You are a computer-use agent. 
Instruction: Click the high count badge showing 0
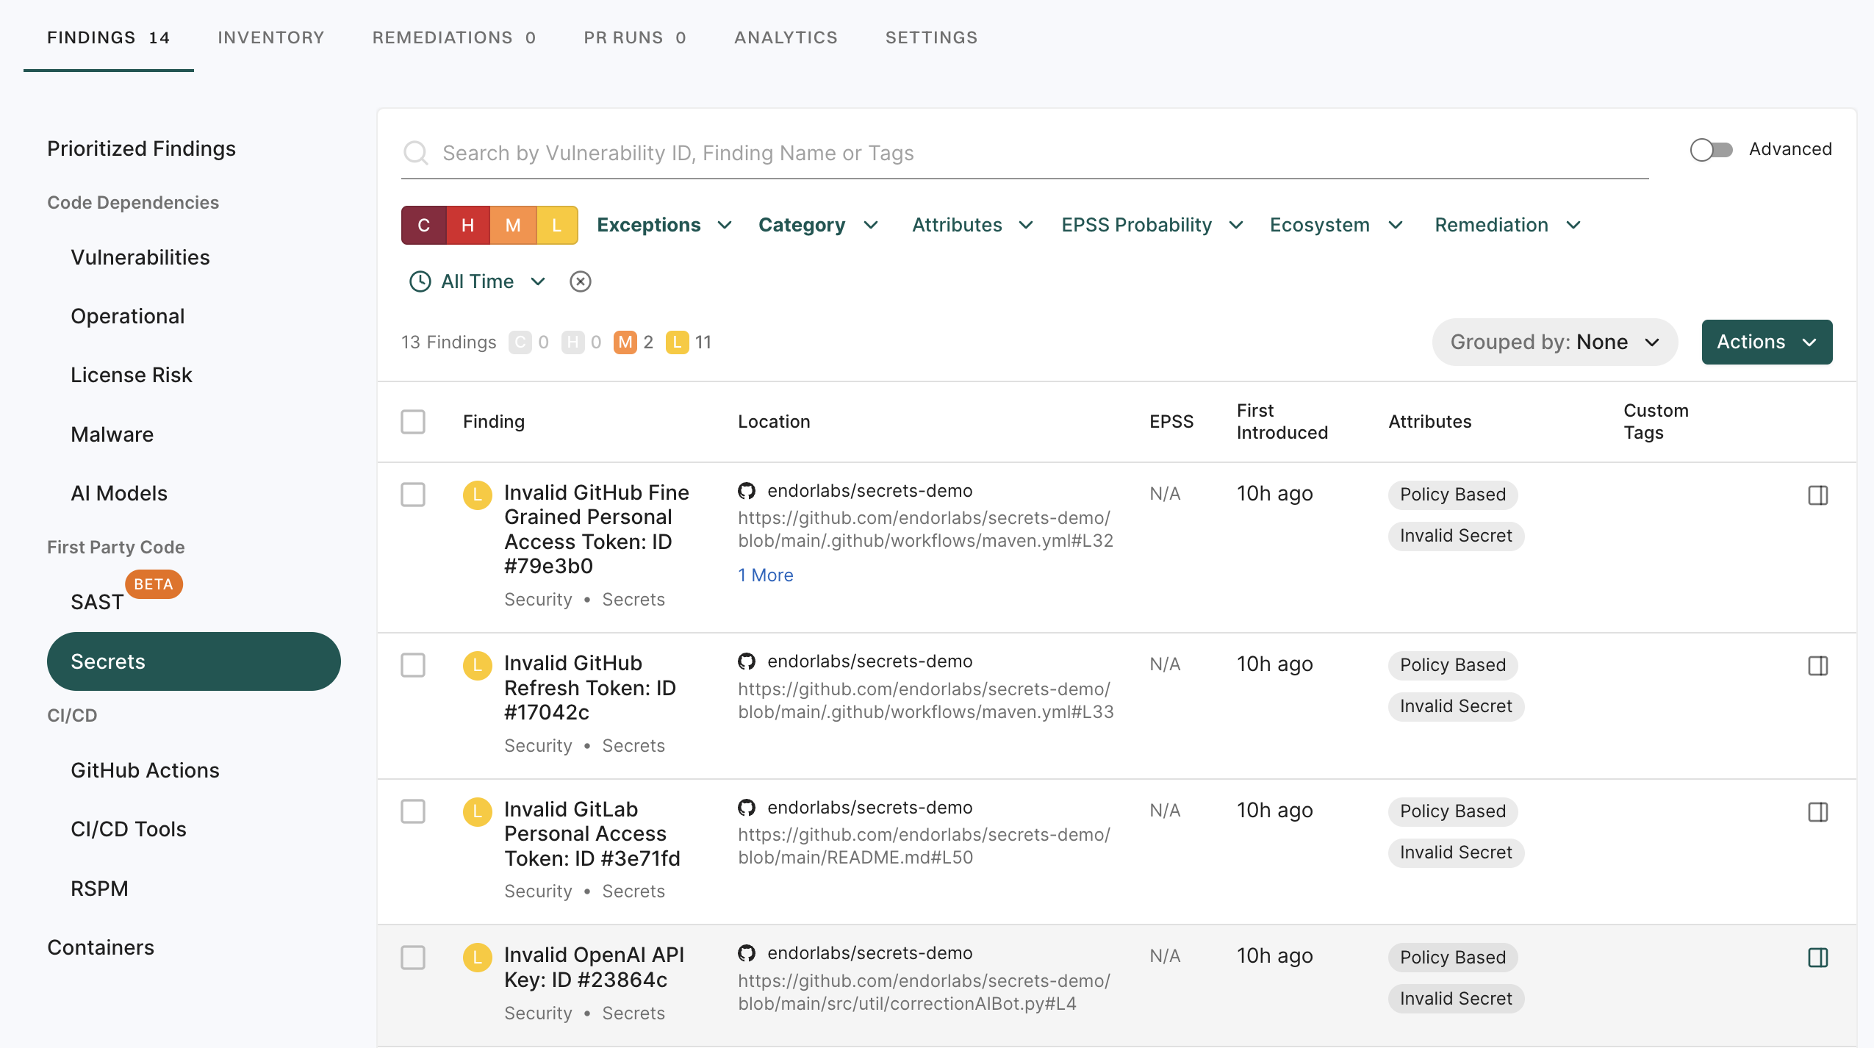tap(573, 342)
